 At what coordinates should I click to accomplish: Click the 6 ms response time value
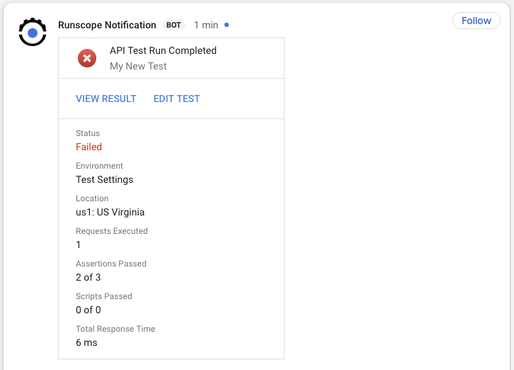(86, 343)
